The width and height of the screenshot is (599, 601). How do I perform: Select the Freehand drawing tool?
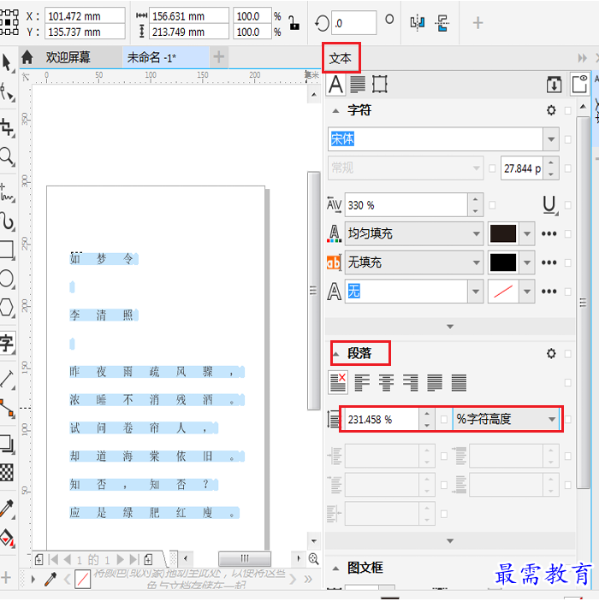pyautogui.click(x=7, y=193)
